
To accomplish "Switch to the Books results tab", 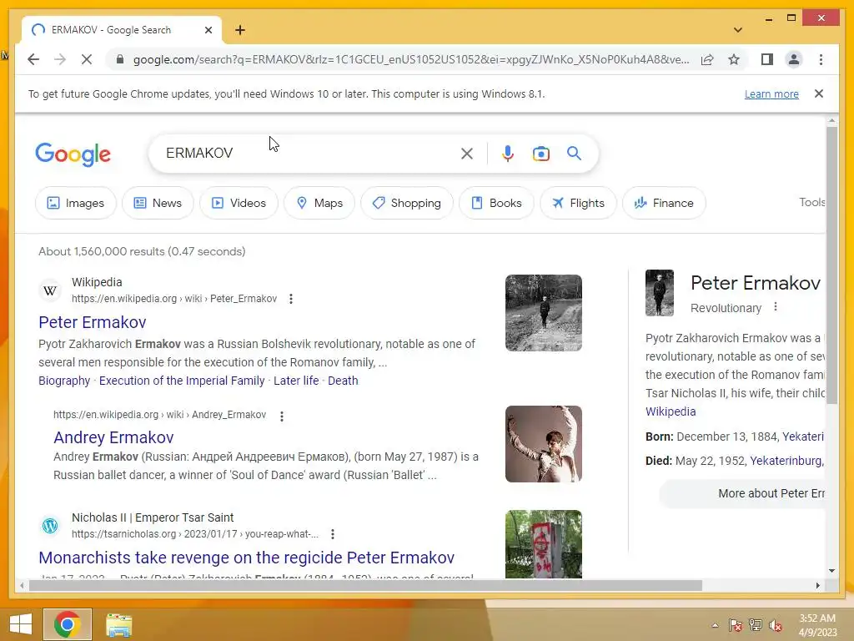I will coord(496,203).
